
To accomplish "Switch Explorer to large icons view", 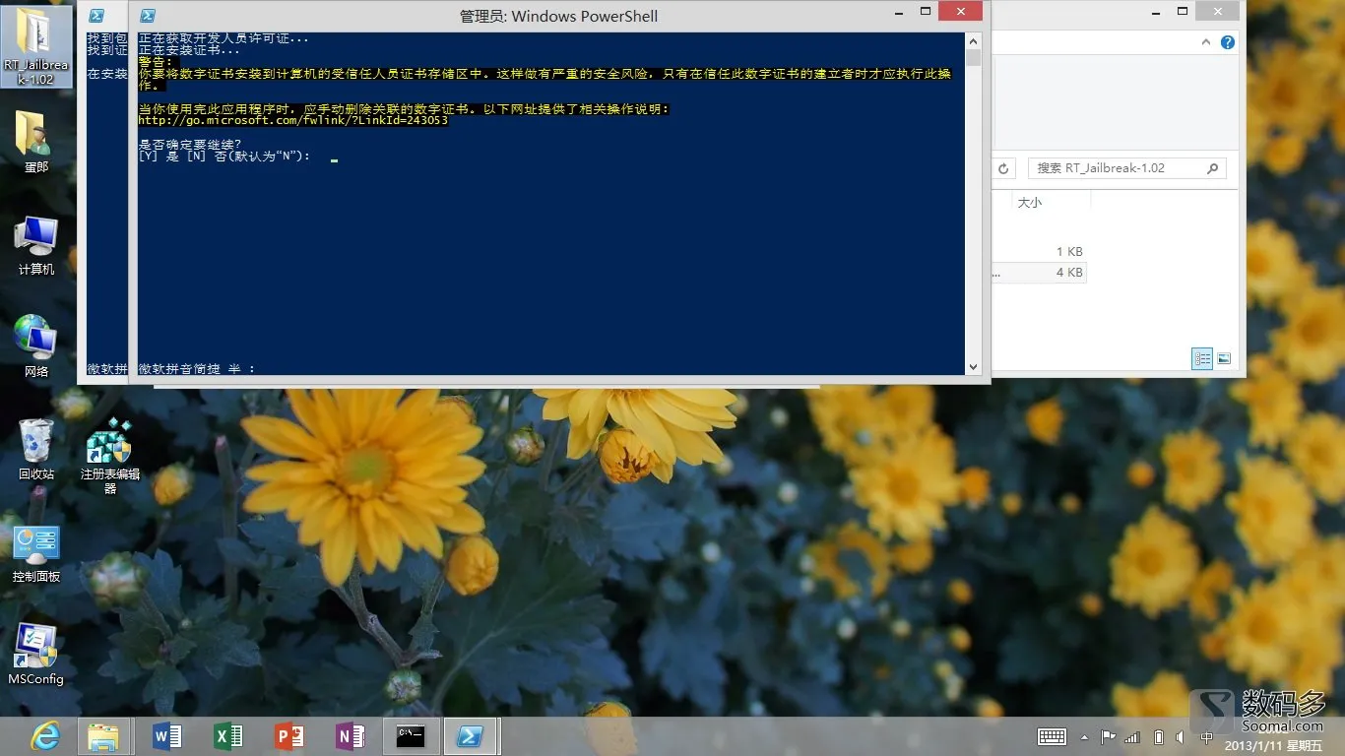I will point(1224,359).
